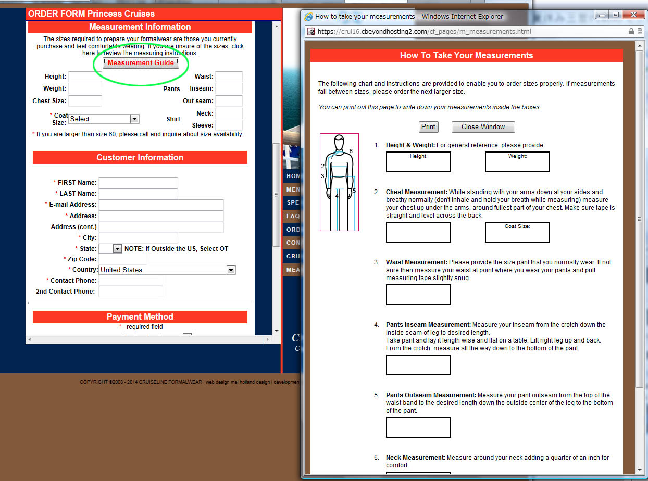Click the Neck input field
The height and width of the screenshot is (481, 648).
coord(229,113)
